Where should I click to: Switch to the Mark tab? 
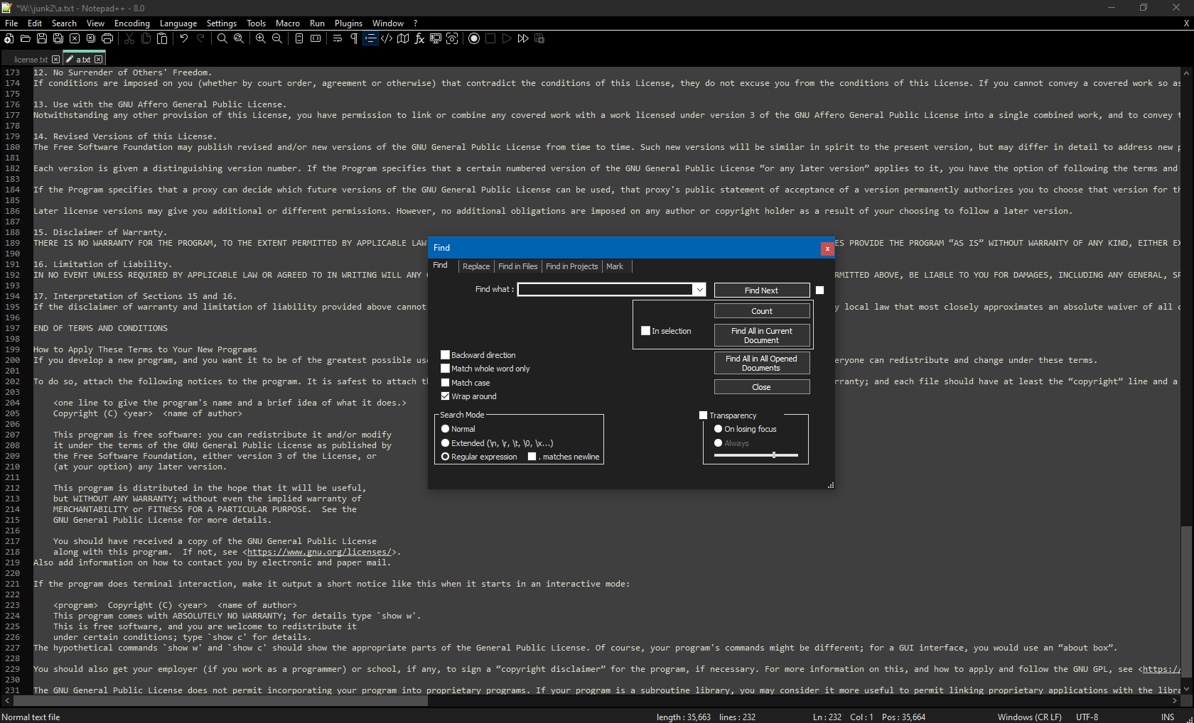click(615, 266)
